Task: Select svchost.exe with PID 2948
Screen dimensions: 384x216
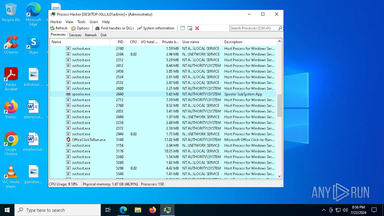Action: click(x=163, y=134)
